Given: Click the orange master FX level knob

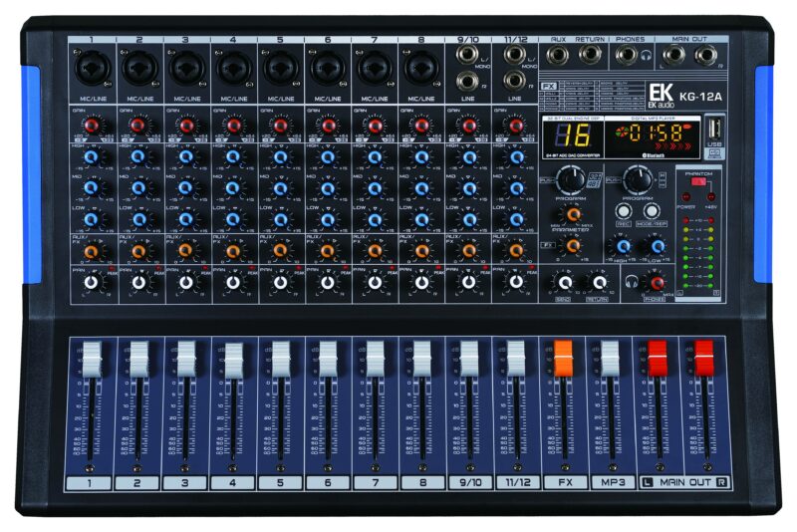Looking at the screenshot, I should tap(572, 246).
